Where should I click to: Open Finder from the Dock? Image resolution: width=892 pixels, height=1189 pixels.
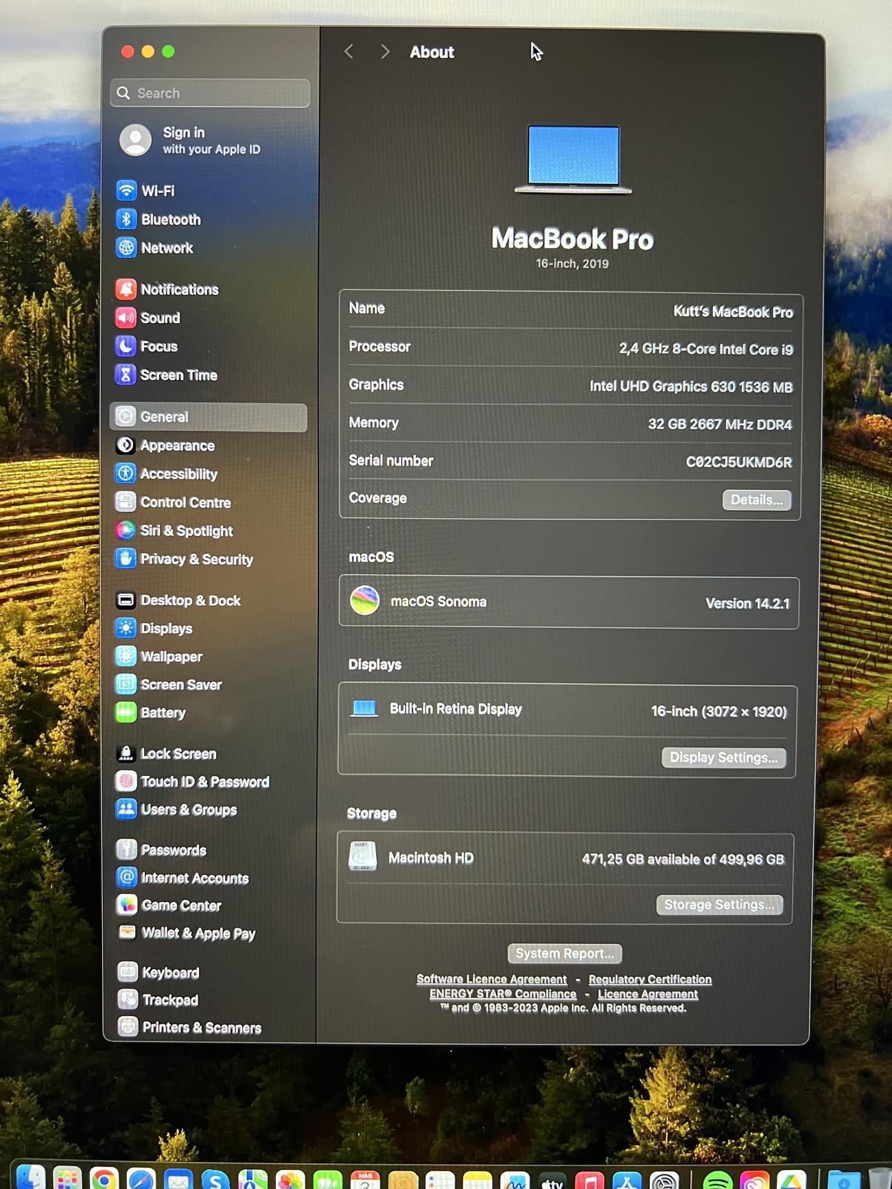(x=31, y=1178)
